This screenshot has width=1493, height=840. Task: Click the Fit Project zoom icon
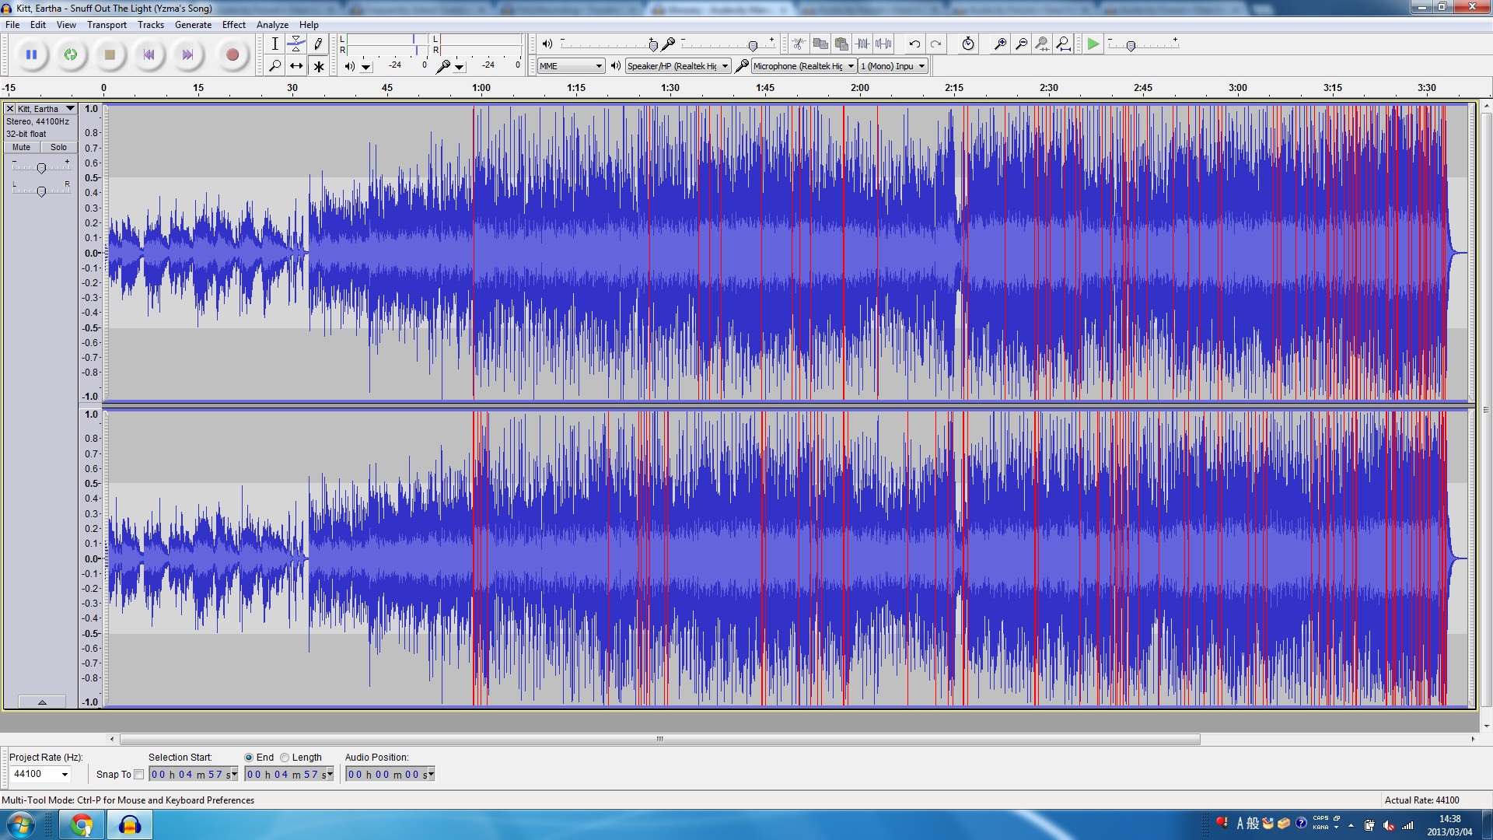coord(1063,44)
